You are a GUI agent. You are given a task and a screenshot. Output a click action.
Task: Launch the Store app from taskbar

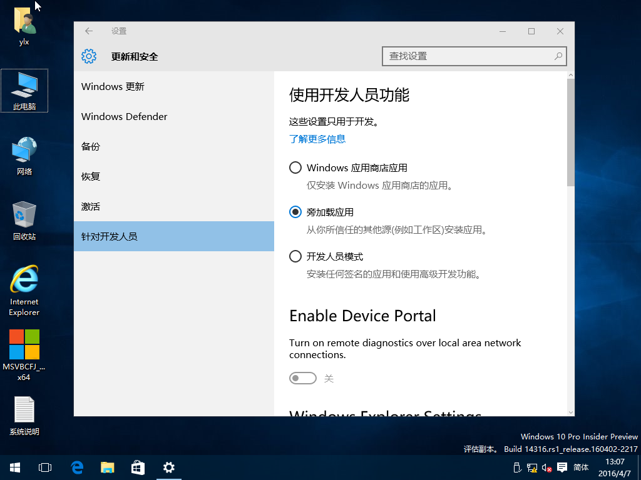[x=138, y=467]
